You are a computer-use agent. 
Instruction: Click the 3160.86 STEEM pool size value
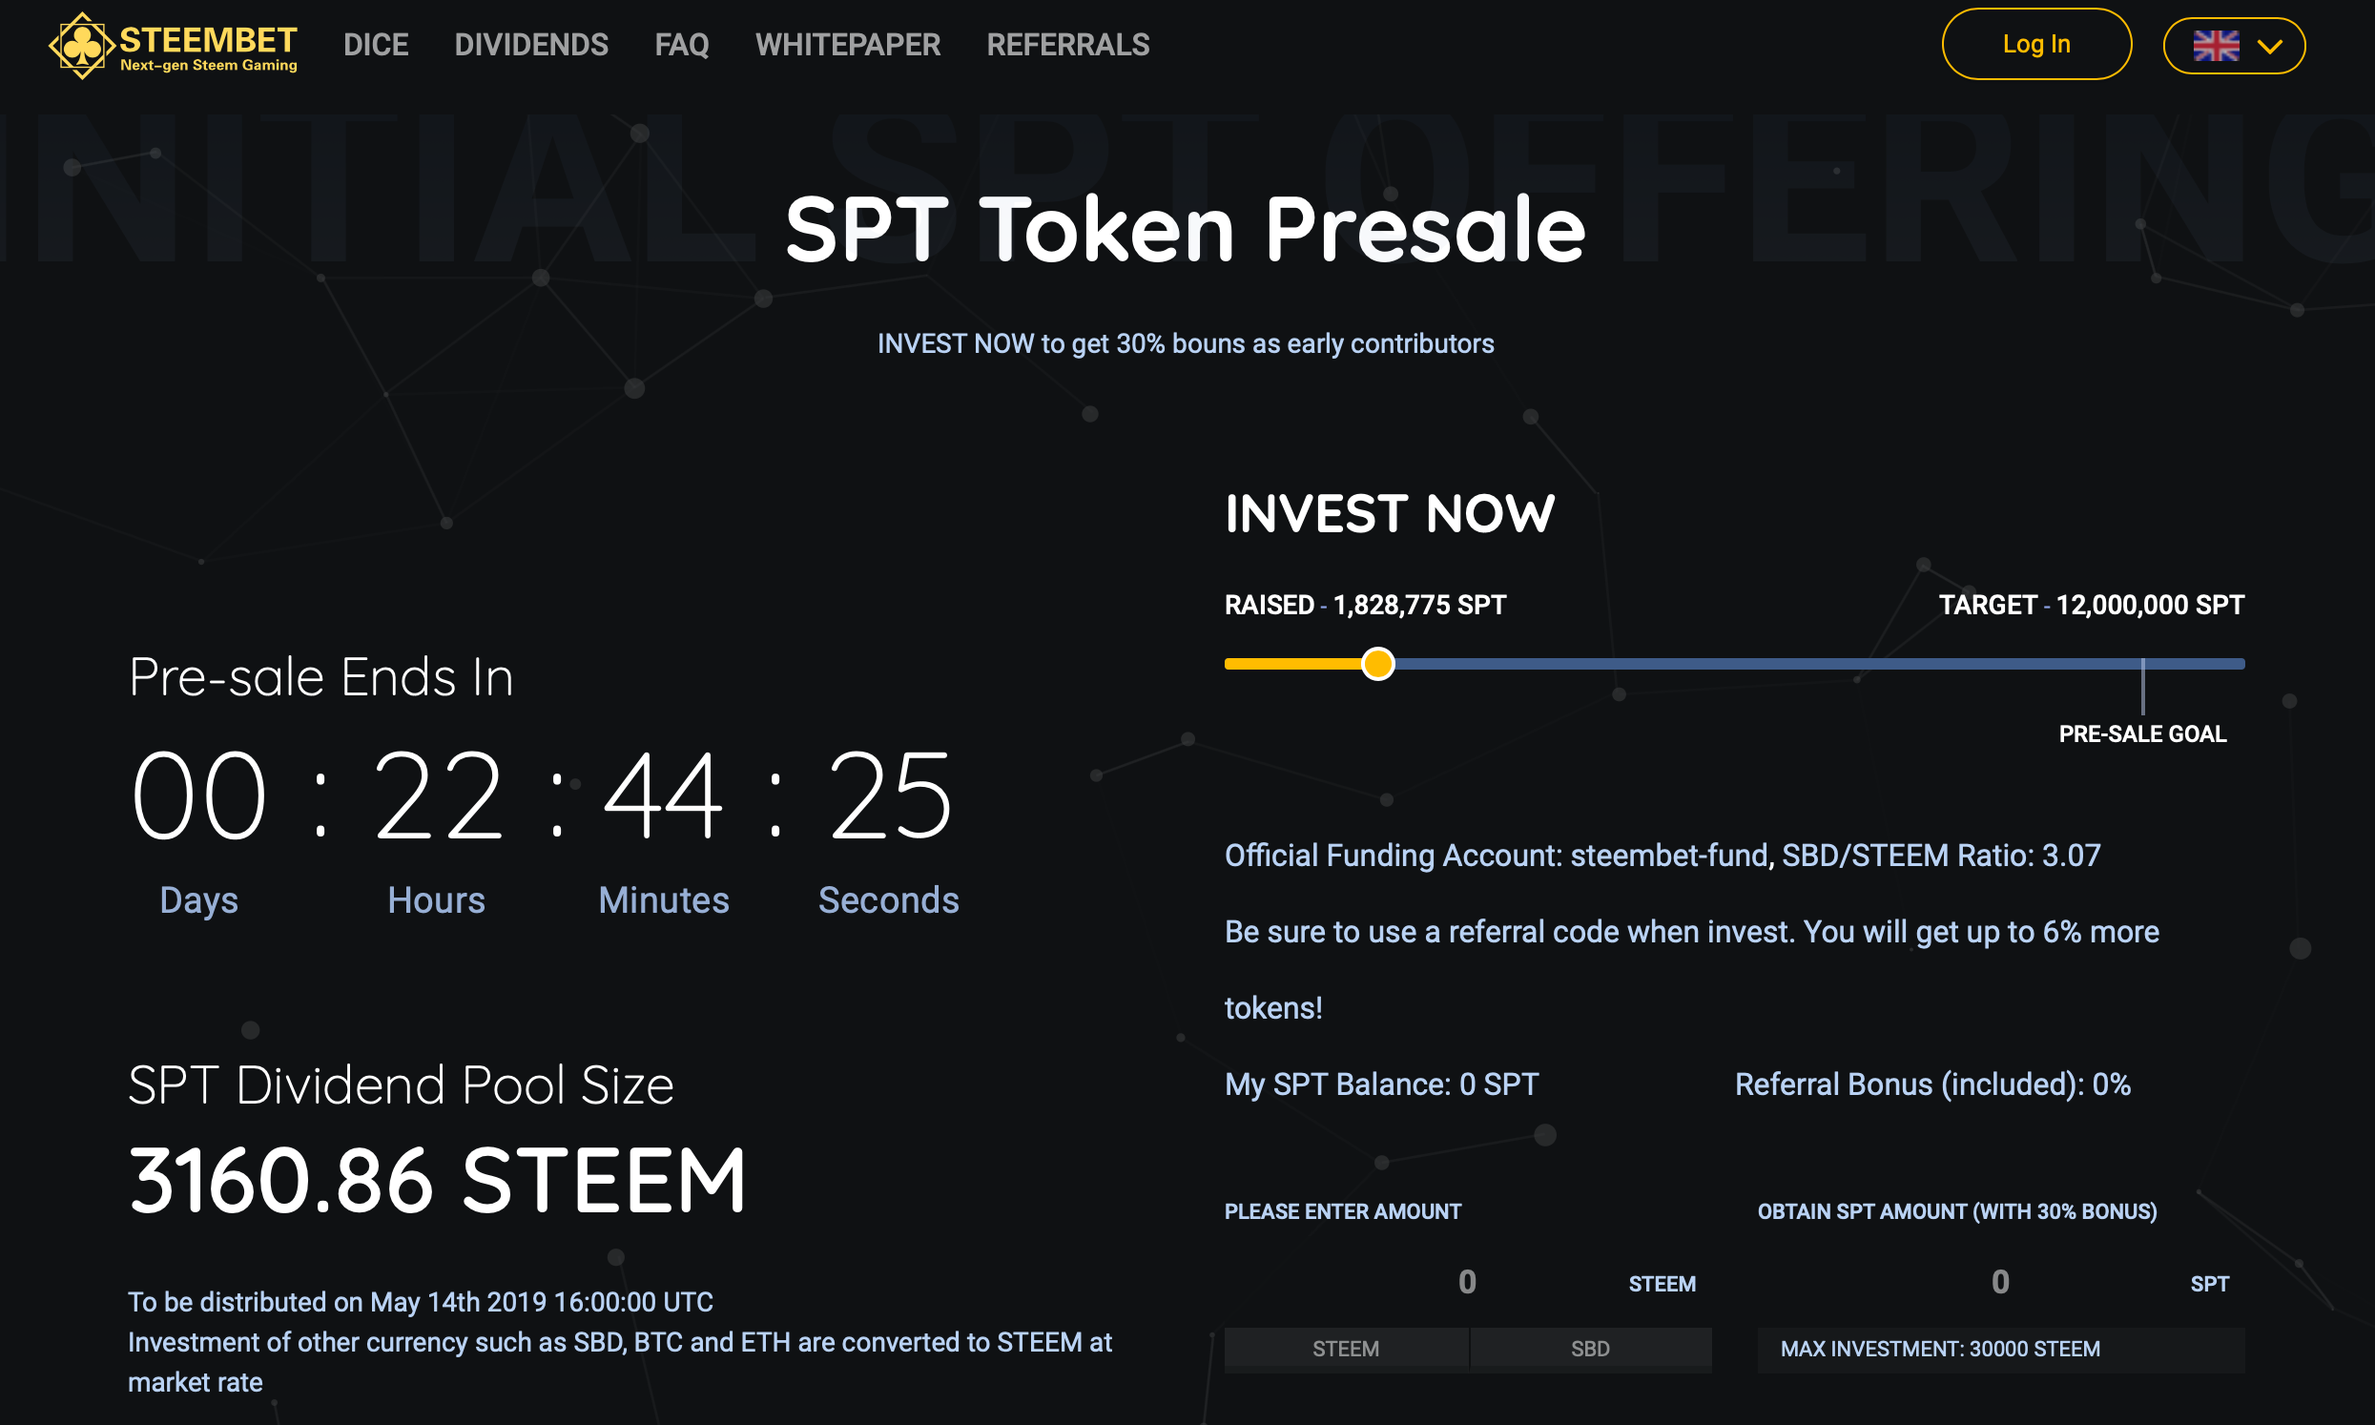pos(438,1180)
